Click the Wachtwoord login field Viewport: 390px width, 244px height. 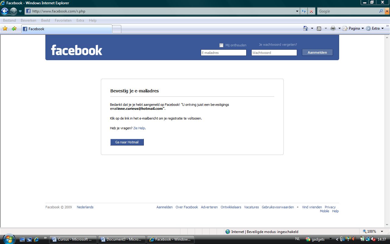[x=274, y=53]
